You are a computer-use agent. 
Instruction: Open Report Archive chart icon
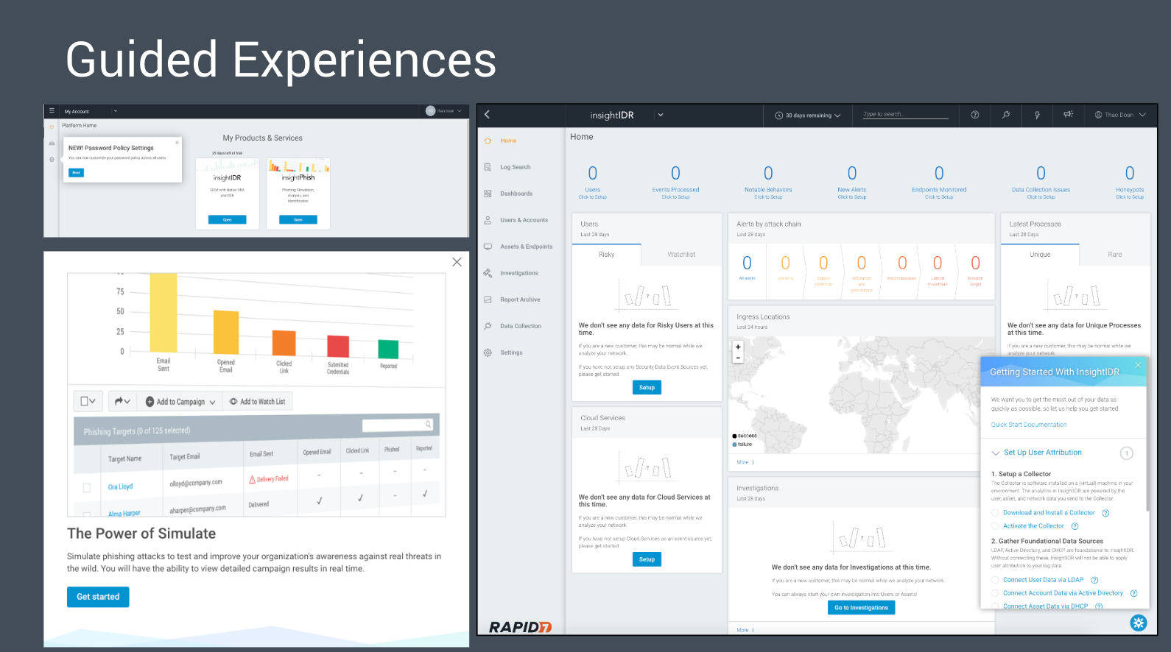[488, 300]
